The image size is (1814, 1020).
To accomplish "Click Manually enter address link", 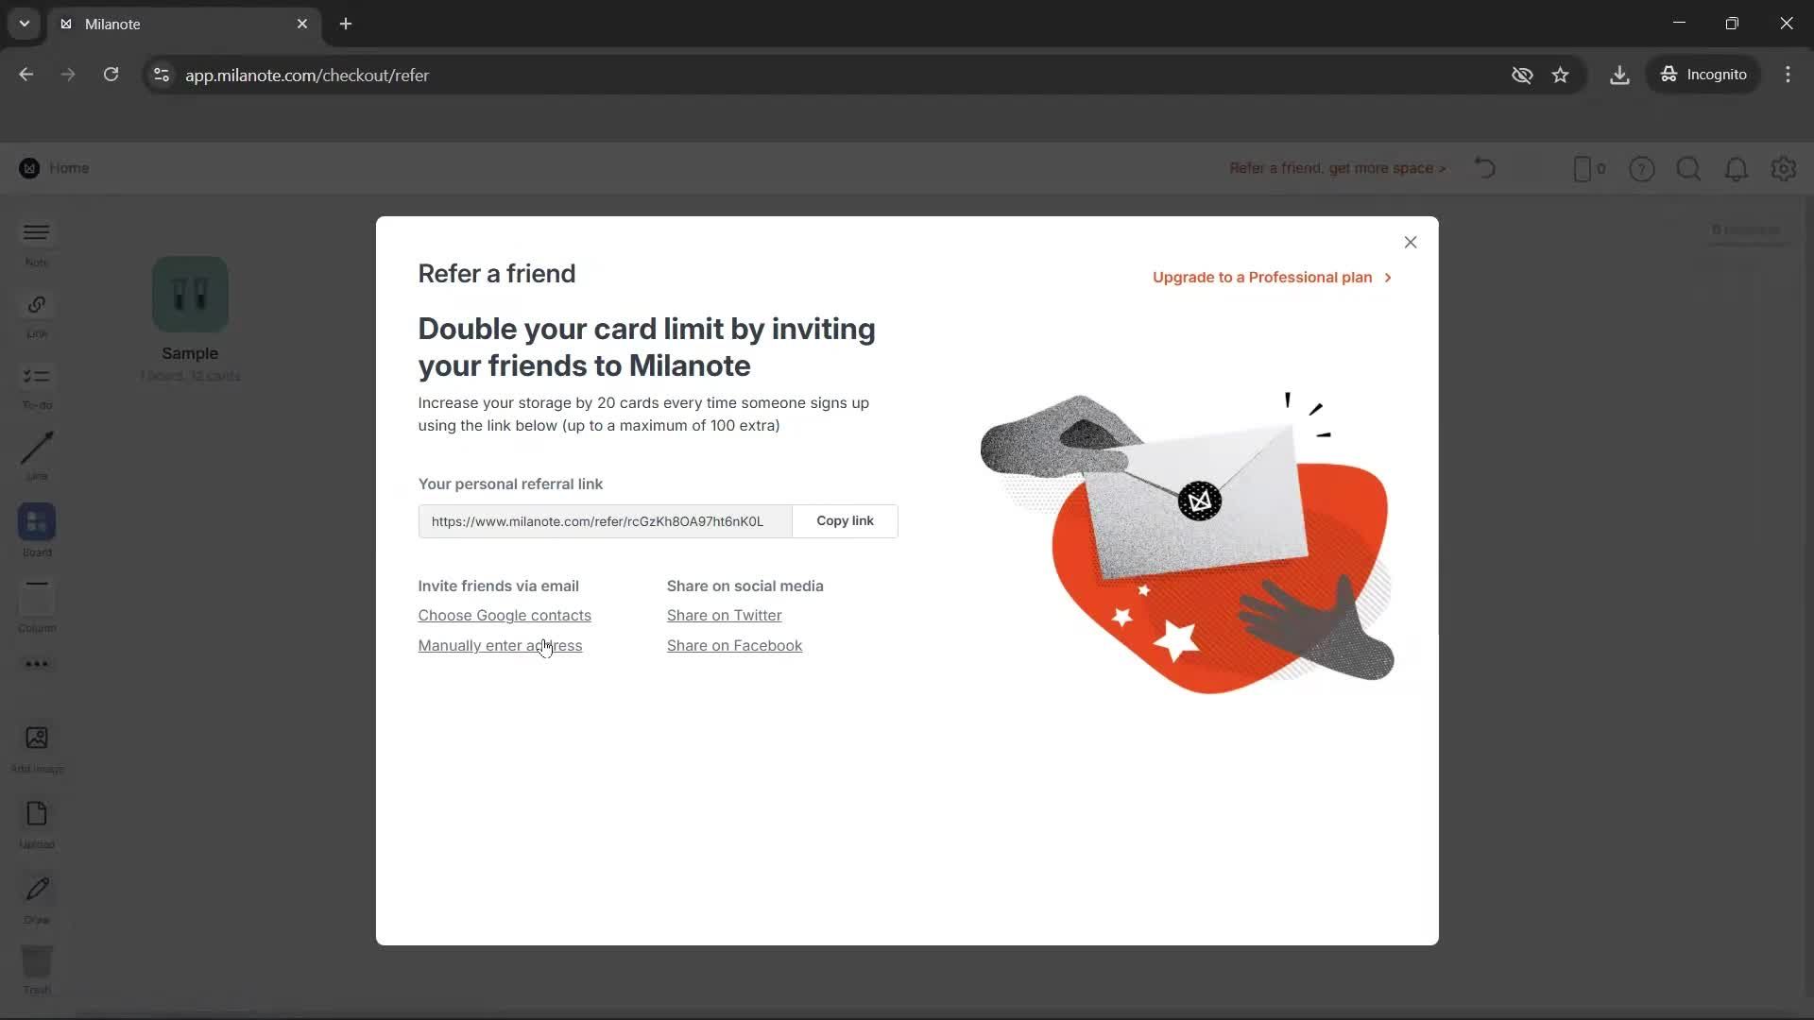I will pos(500,646).
